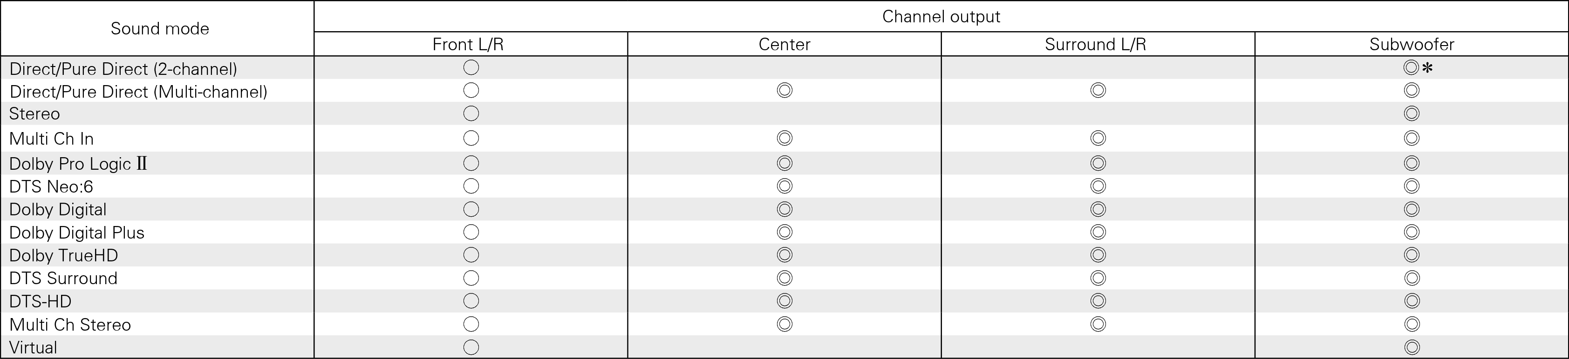This screenshot has height=359, width=1569.
Task: Click the DTS Surround row Front L/R circle
Action: point(471,278)
